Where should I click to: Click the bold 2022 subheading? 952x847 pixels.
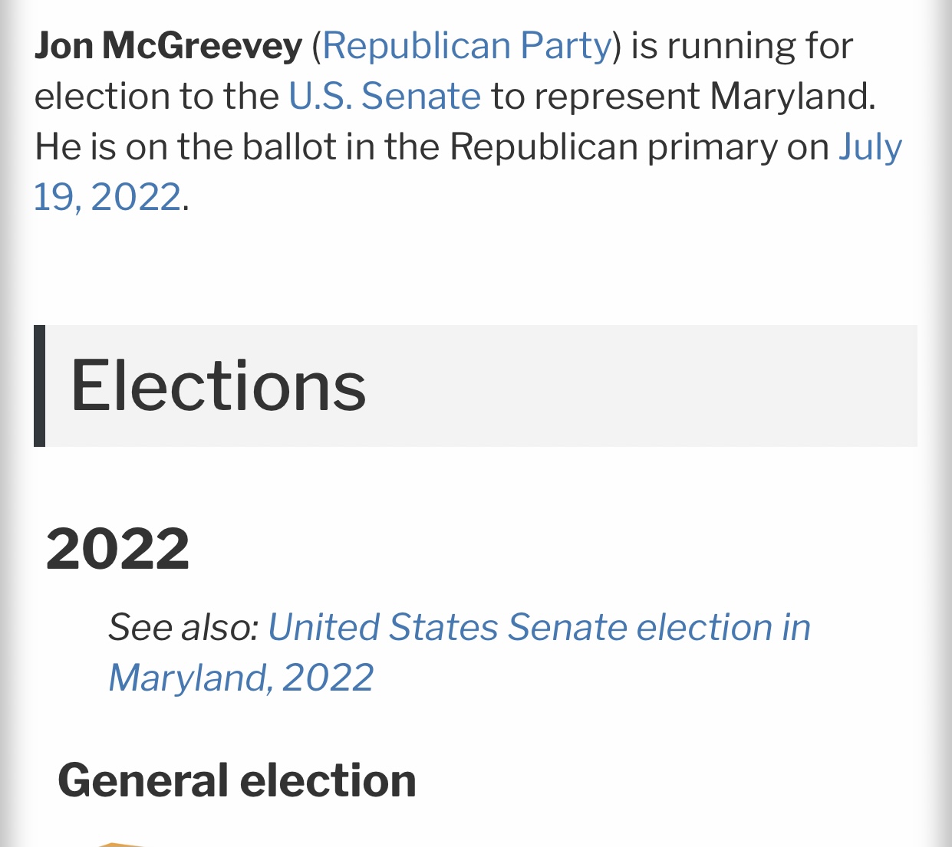117,549
